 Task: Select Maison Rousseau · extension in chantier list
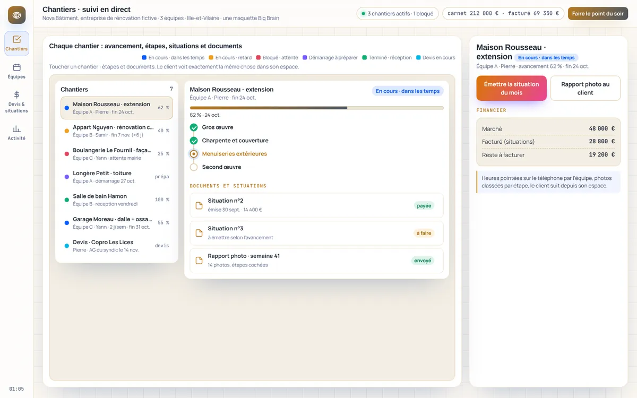117,108
